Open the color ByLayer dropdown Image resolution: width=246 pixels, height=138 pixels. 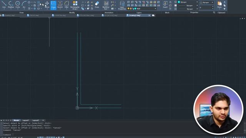pos(197,2)
